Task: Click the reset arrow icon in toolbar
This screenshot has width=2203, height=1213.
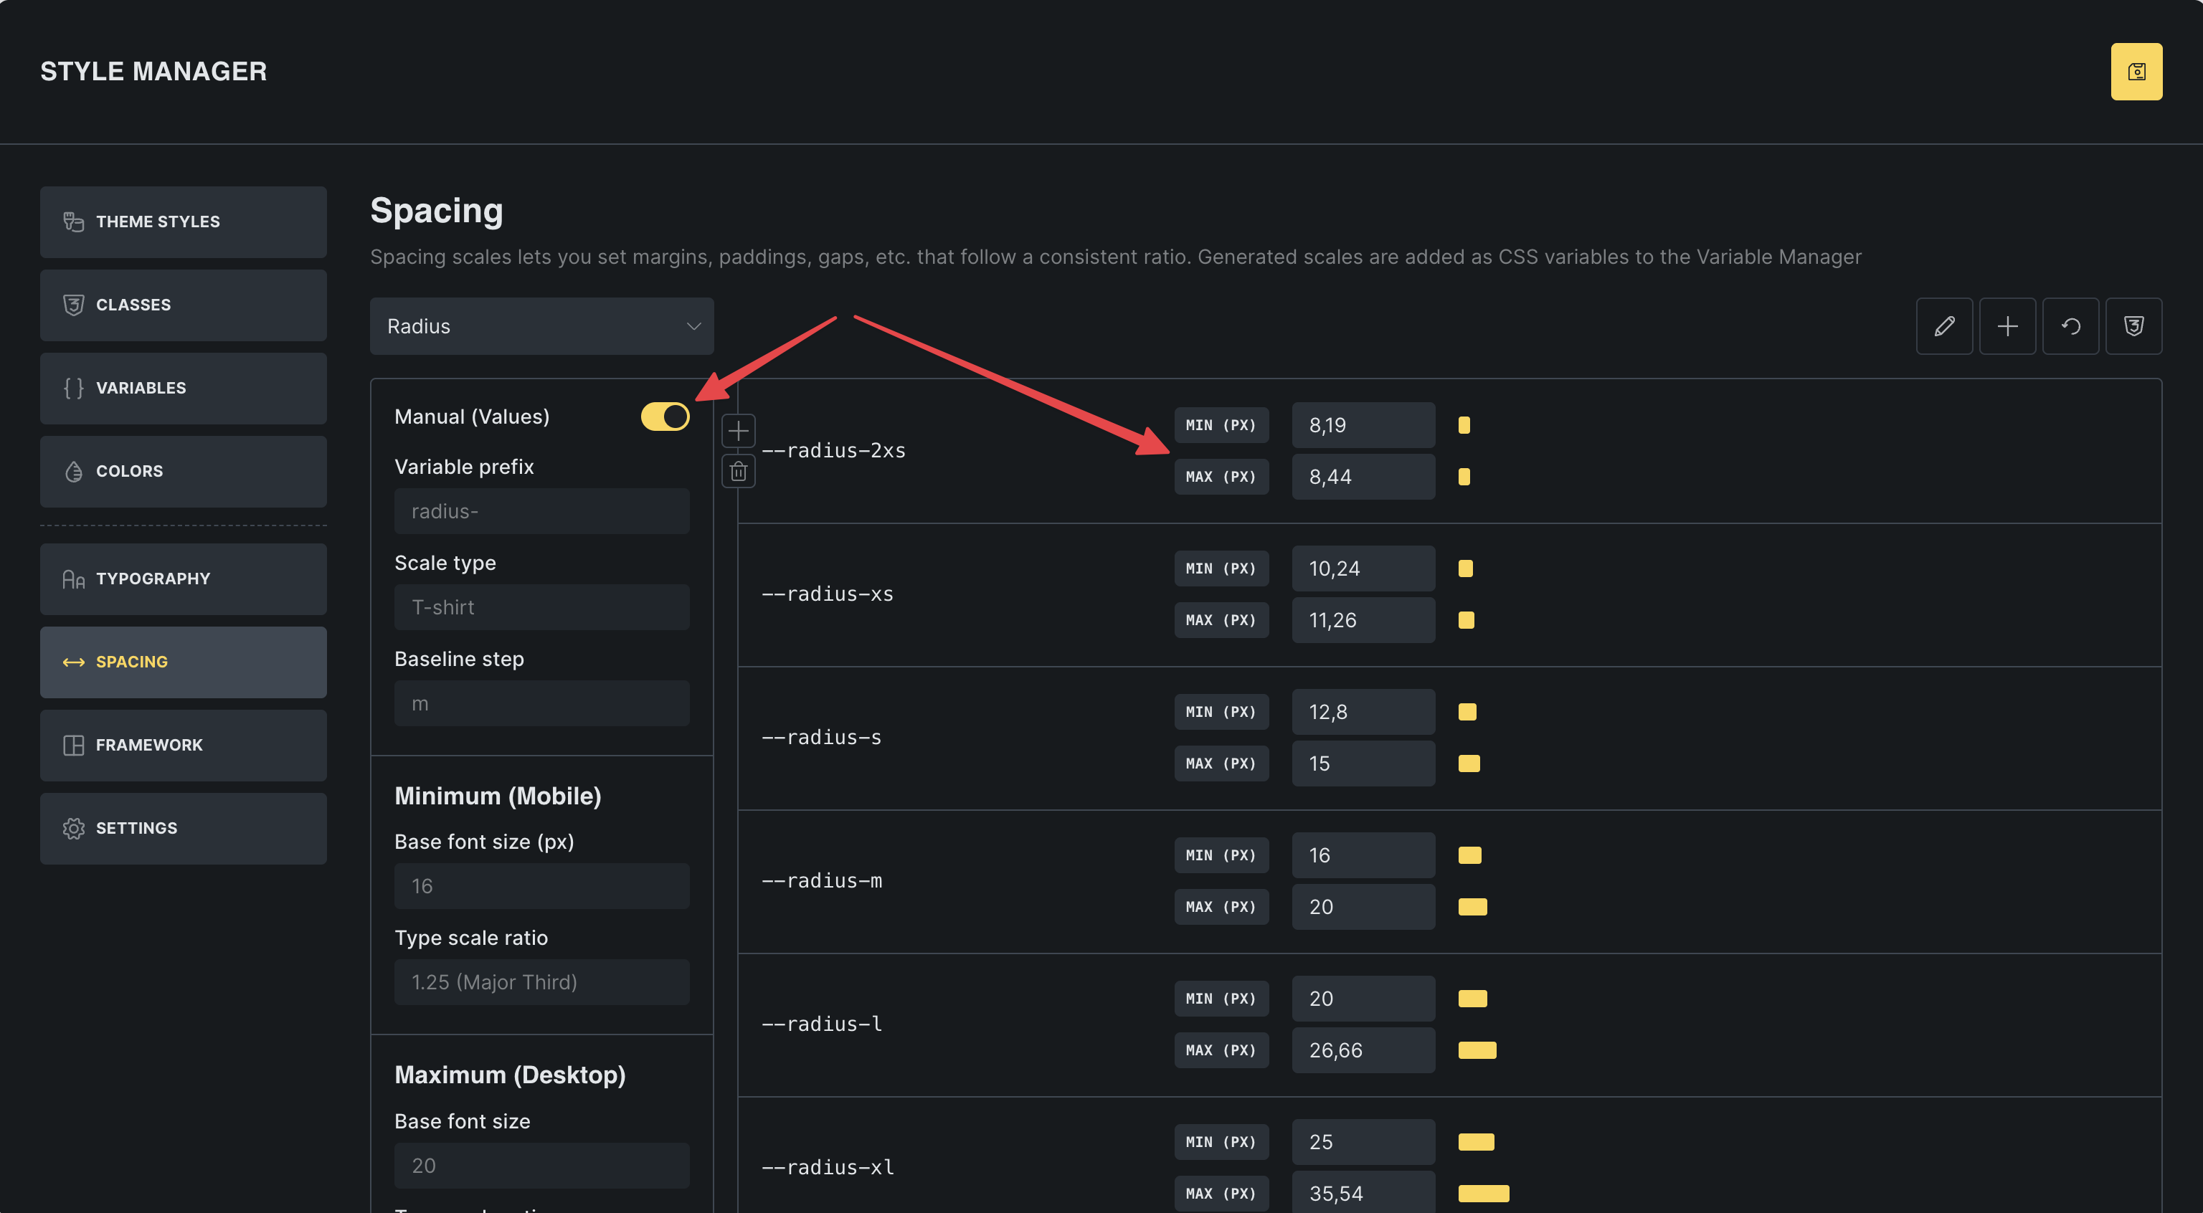Action: 2070,325
